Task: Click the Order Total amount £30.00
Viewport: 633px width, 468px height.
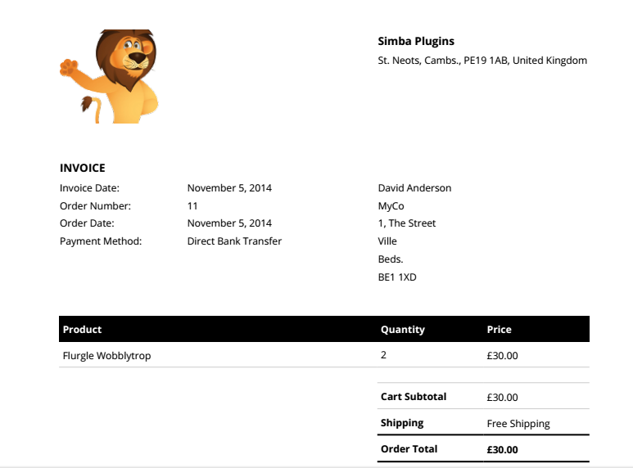Action: click(502, 449)
